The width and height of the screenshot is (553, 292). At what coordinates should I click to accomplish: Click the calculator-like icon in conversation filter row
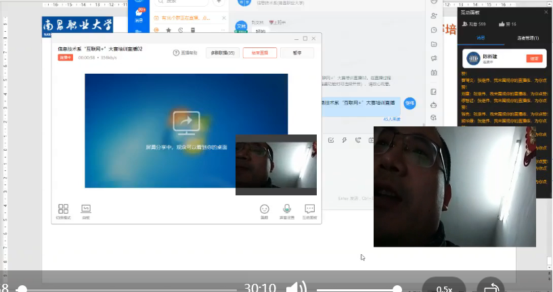(x=193, y=30)
